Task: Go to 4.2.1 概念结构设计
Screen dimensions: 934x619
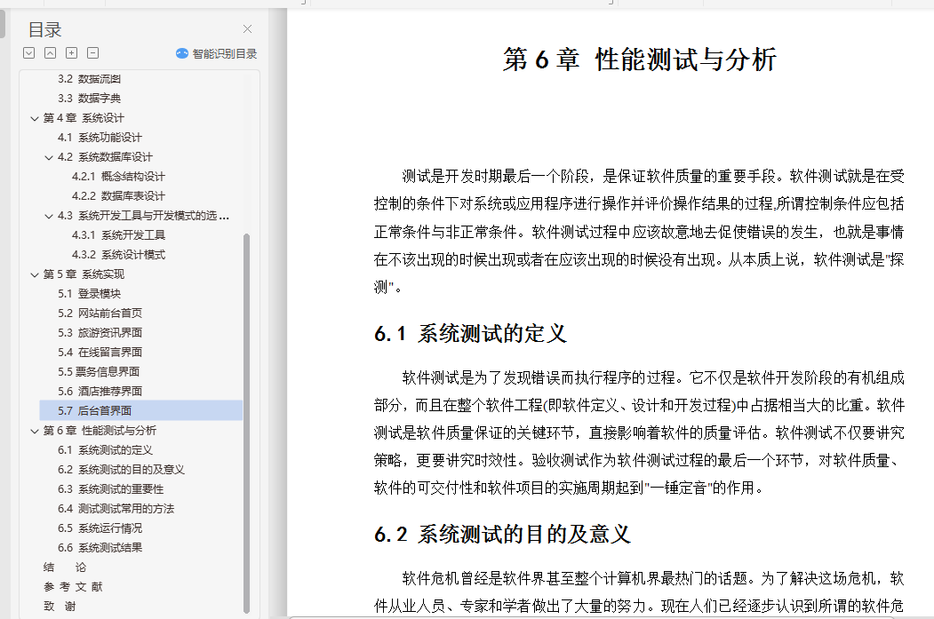Action: (x=118, y=177)
